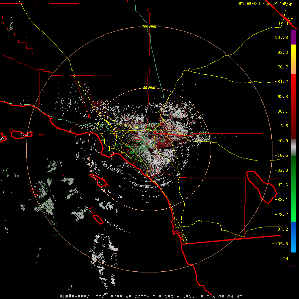Click the -47.6 color scale value
Screen dimensions: 299x299
(281, 185)
